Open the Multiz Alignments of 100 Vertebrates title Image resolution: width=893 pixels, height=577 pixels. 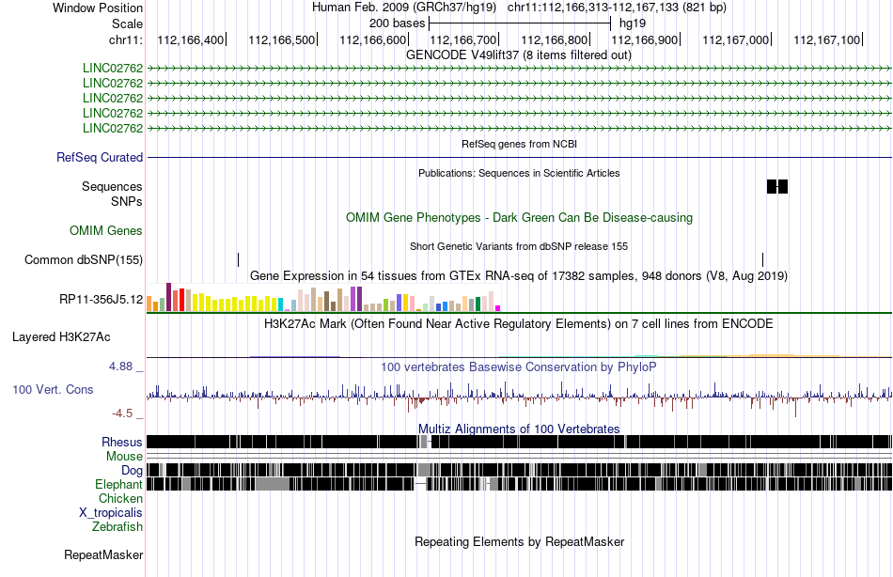[519, 429]
